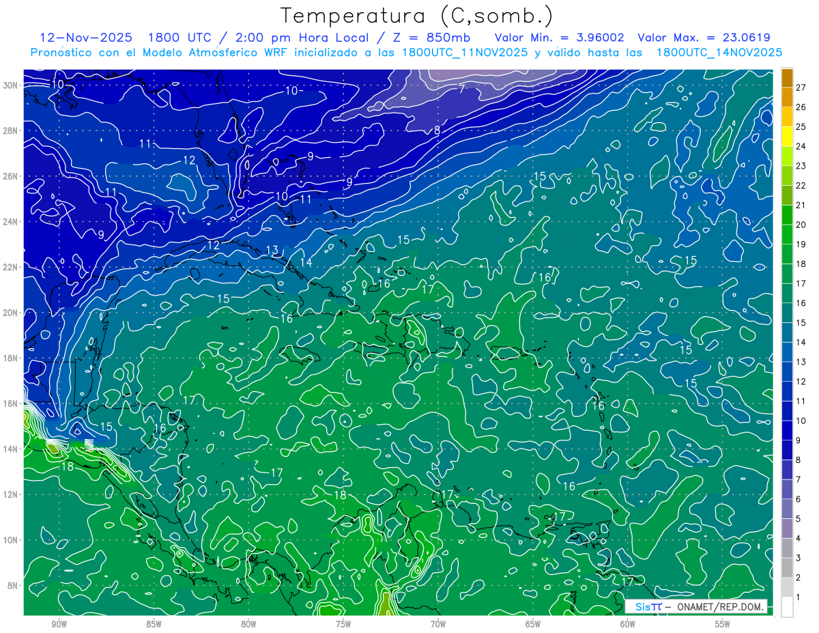Click the '28N' latitude label
The image size is (819, 633).
pyautogui.click(x=10, y=130)
